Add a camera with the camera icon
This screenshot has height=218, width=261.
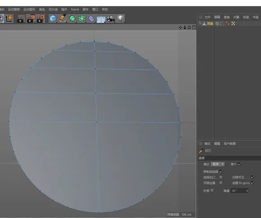[111, 18]
